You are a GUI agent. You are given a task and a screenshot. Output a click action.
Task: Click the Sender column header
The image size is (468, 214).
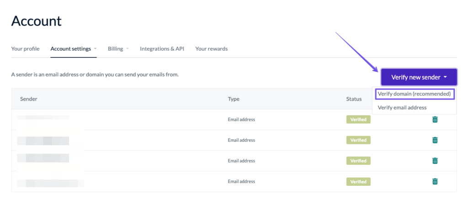tap(29, 99)
